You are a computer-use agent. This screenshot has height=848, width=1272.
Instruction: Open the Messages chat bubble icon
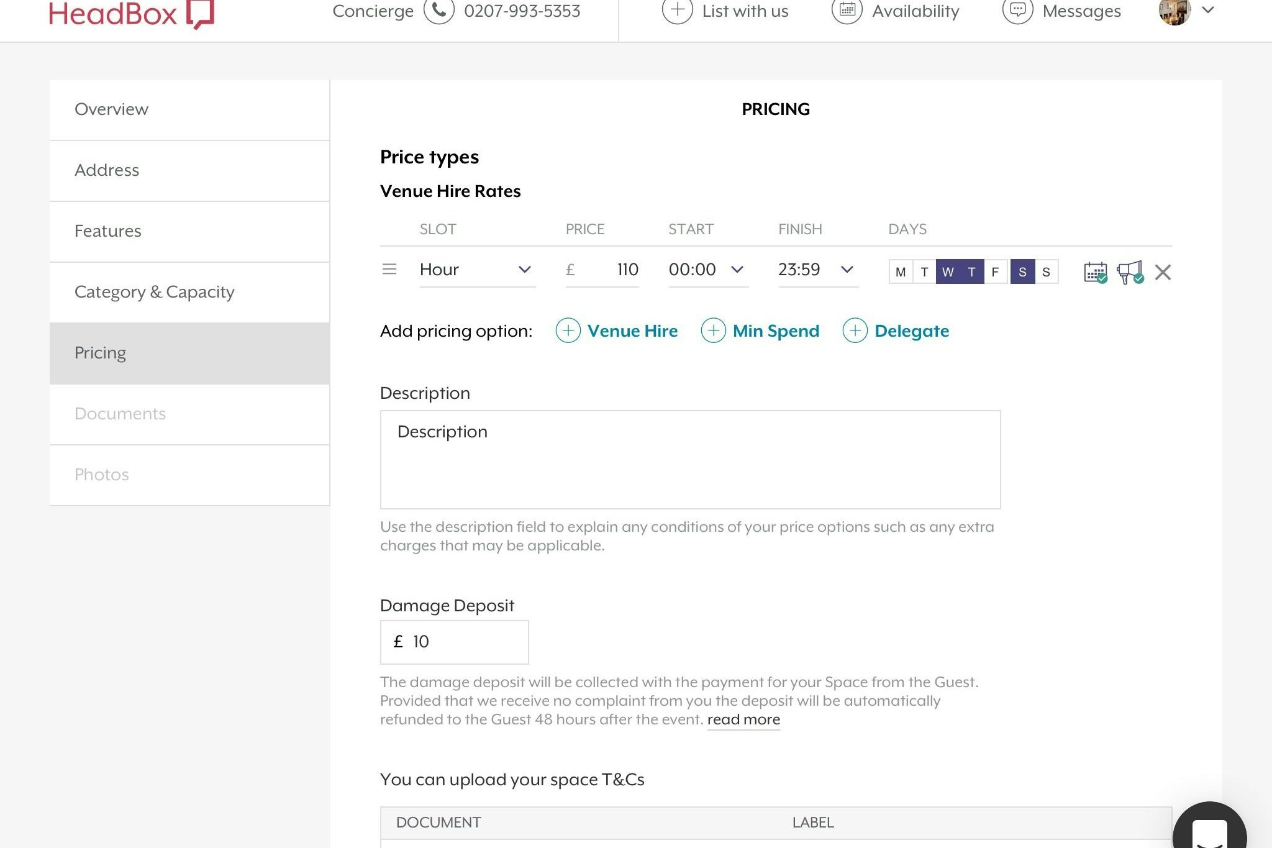coord(1017,11)
